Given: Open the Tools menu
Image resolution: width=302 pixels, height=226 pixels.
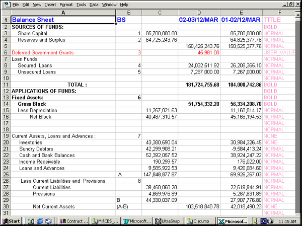Looking at the screenshot, I should [x=81, y=5].
